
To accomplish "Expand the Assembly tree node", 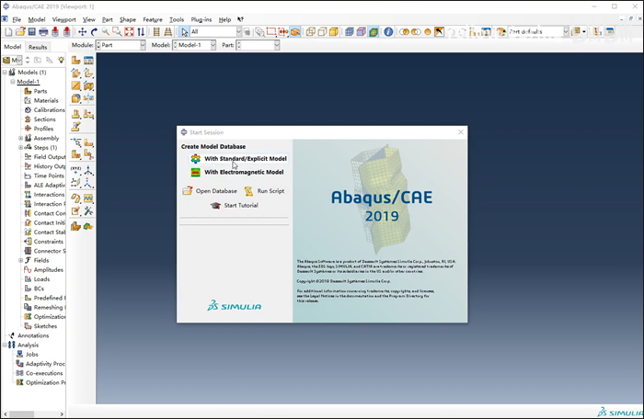I will (x=20, y=139).
